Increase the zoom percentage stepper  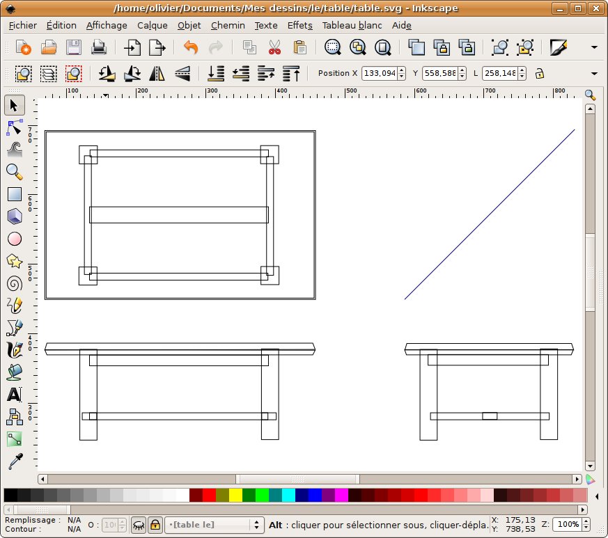[586, 522]
